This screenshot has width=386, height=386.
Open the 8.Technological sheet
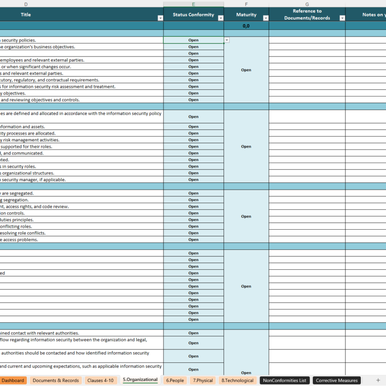click(x=237, y=380)
